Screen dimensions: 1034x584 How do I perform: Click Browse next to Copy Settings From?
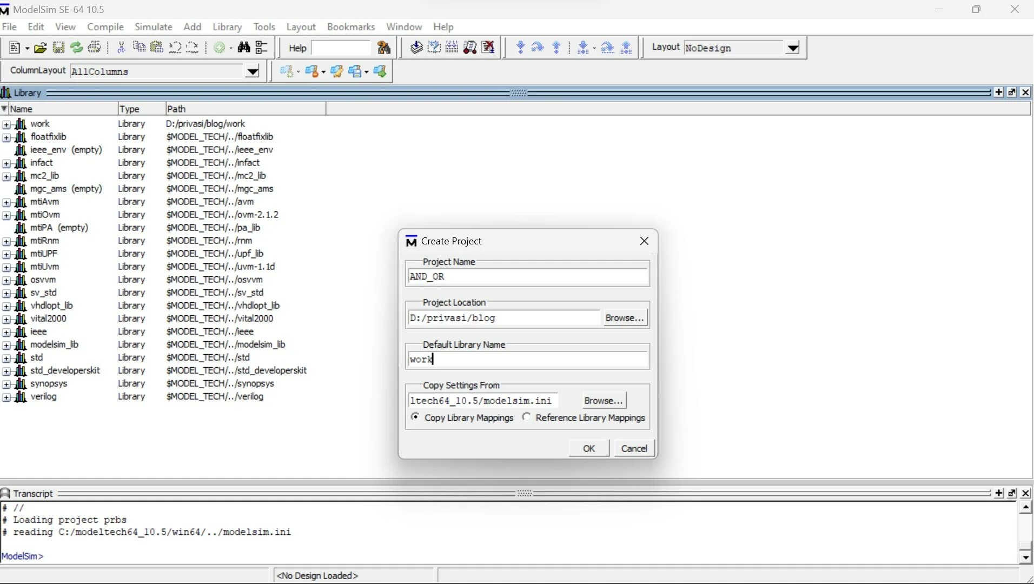604,401
